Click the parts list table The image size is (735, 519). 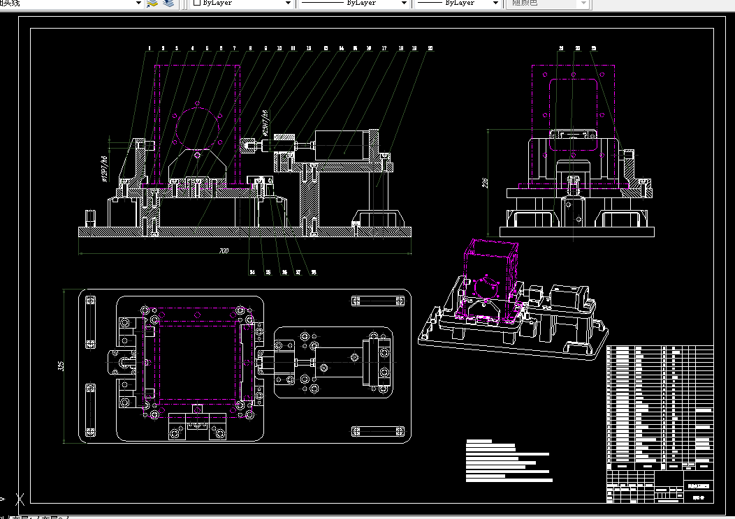(x=660, y=408)
